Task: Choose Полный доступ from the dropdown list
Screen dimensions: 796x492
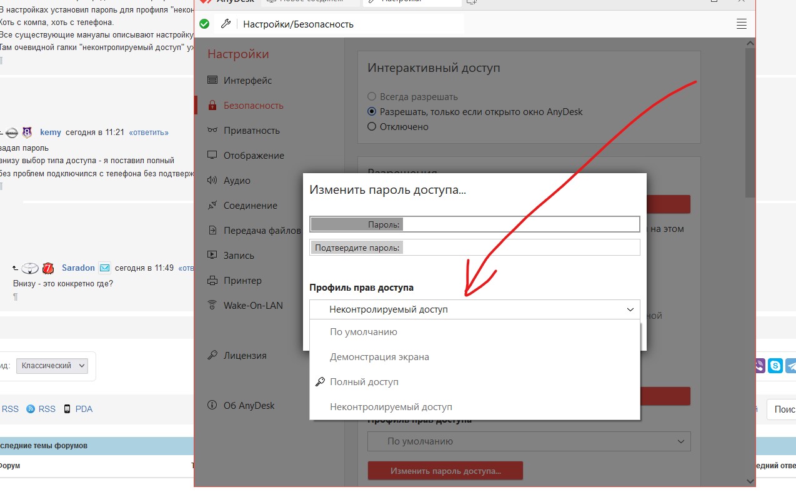Action: [475, 382]
